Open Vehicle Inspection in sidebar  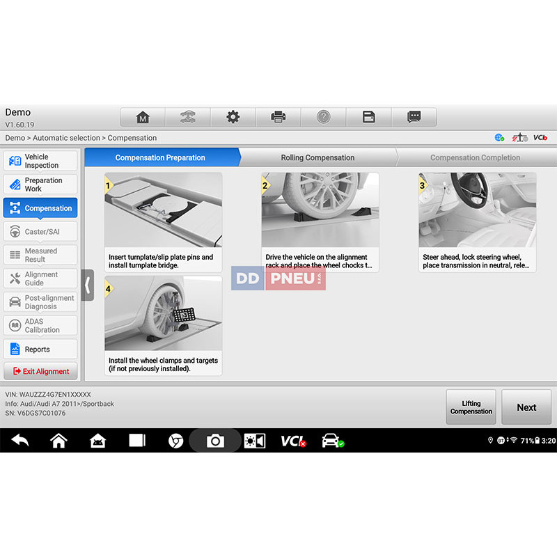click(40, 161)
